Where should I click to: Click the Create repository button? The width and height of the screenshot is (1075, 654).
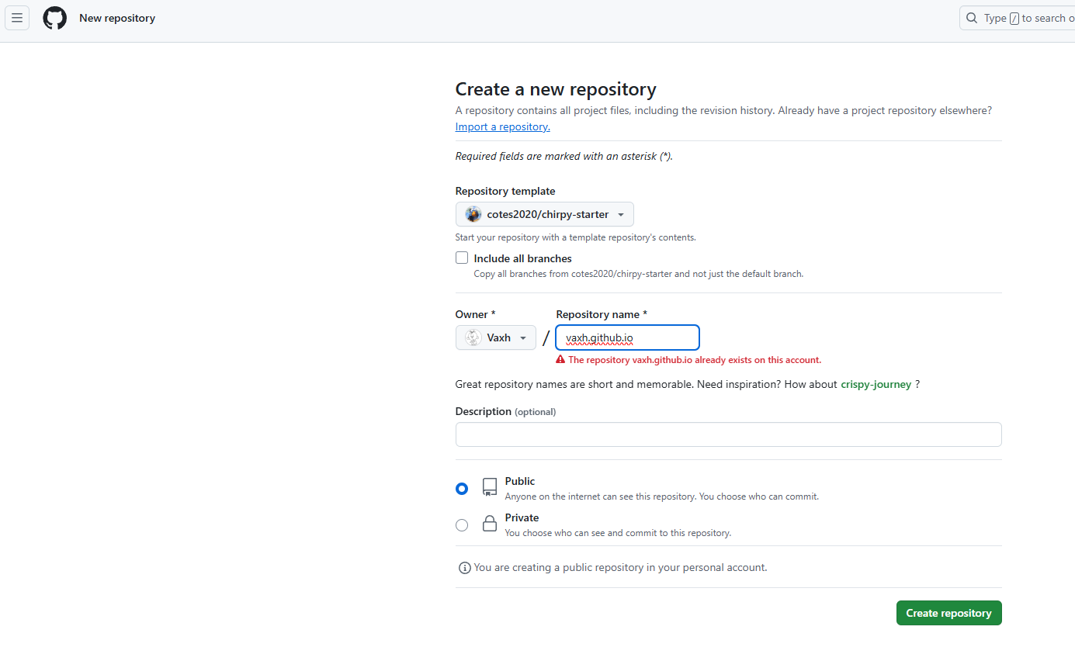pos(949,613)
